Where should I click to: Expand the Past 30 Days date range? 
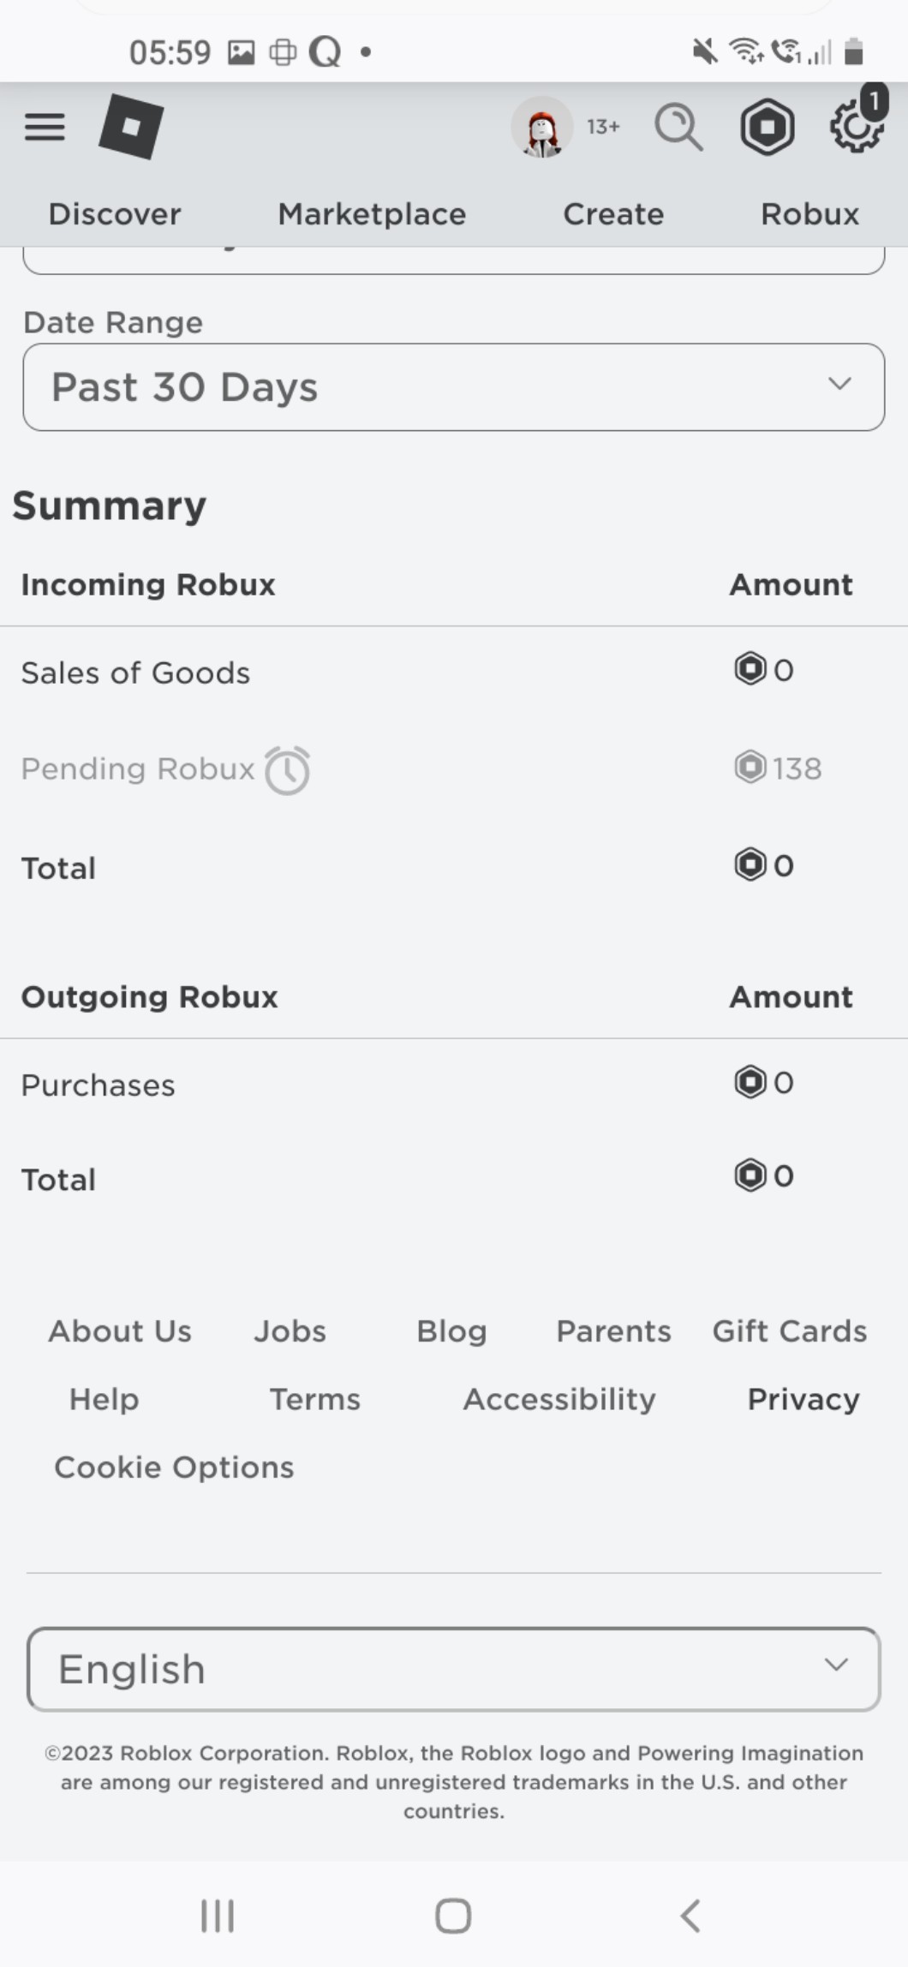coord(453,387)
